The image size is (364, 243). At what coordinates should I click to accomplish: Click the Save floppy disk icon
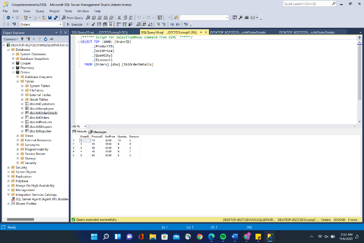(x=50, y=18)
